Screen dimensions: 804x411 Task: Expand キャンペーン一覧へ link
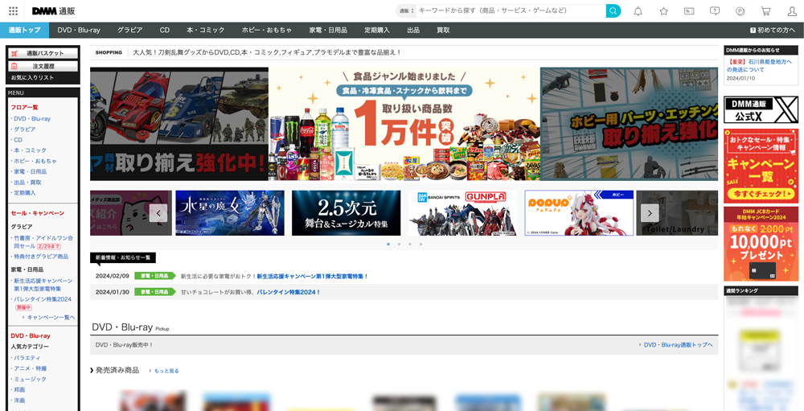[x=51, y=318]
